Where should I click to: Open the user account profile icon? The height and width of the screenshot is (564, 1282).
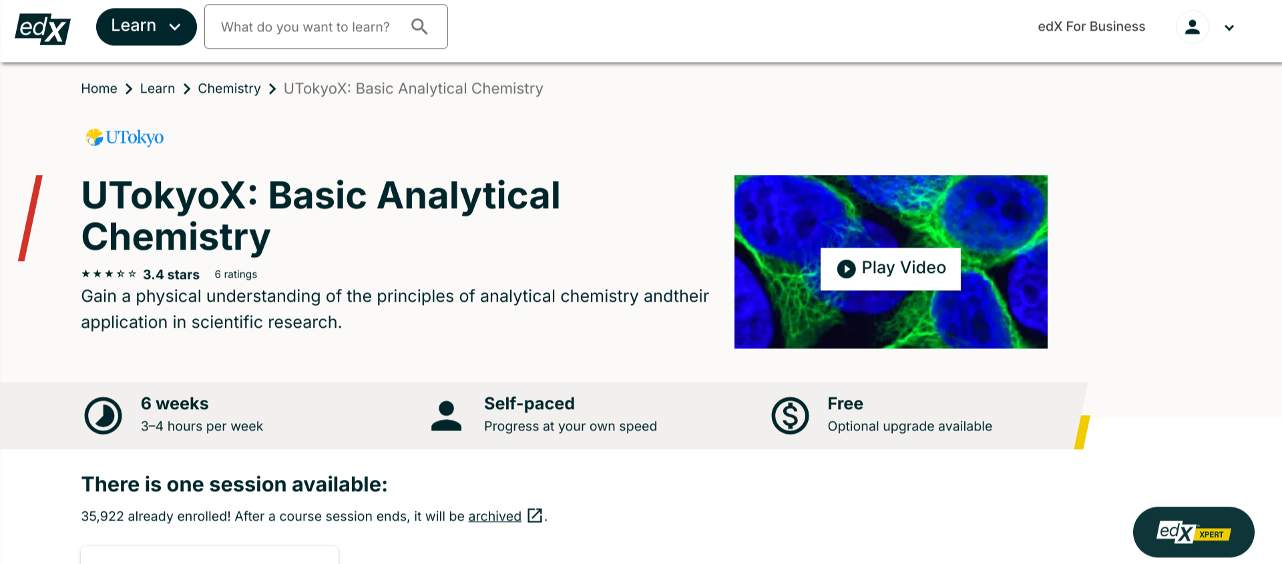tap(1193, 27)
